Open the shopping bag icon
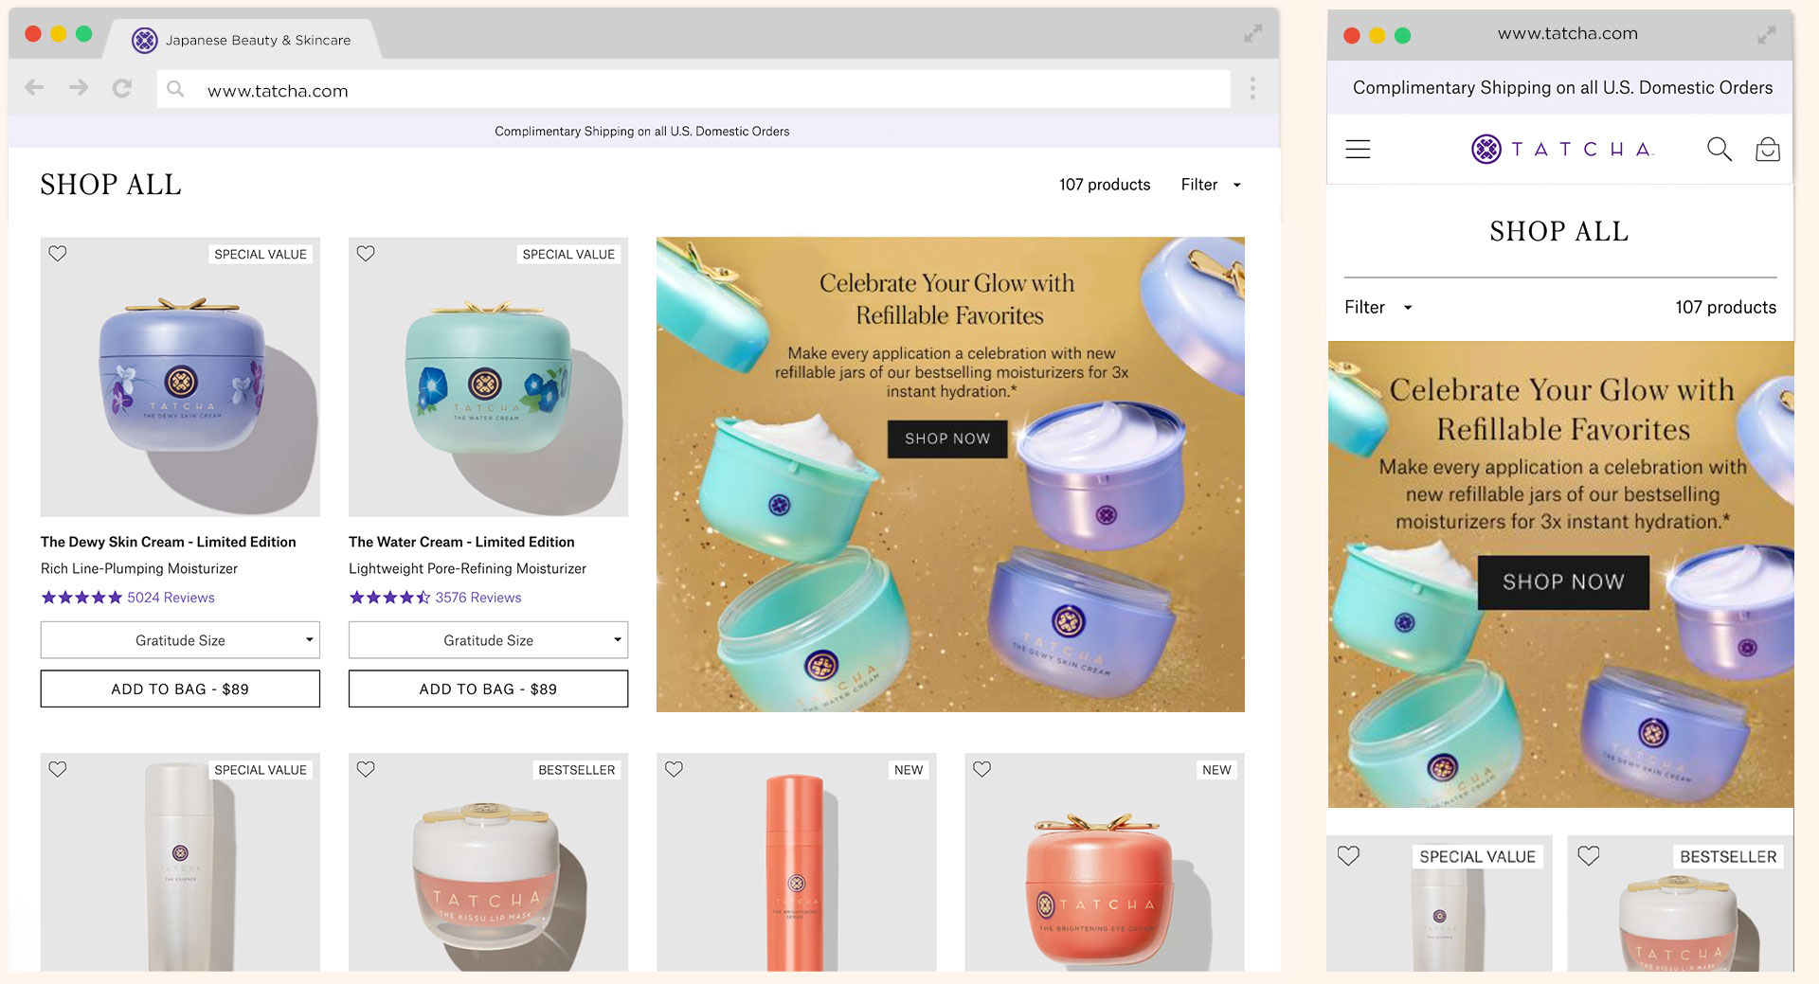The image size is (1819, 984). tap(1767, 150)
